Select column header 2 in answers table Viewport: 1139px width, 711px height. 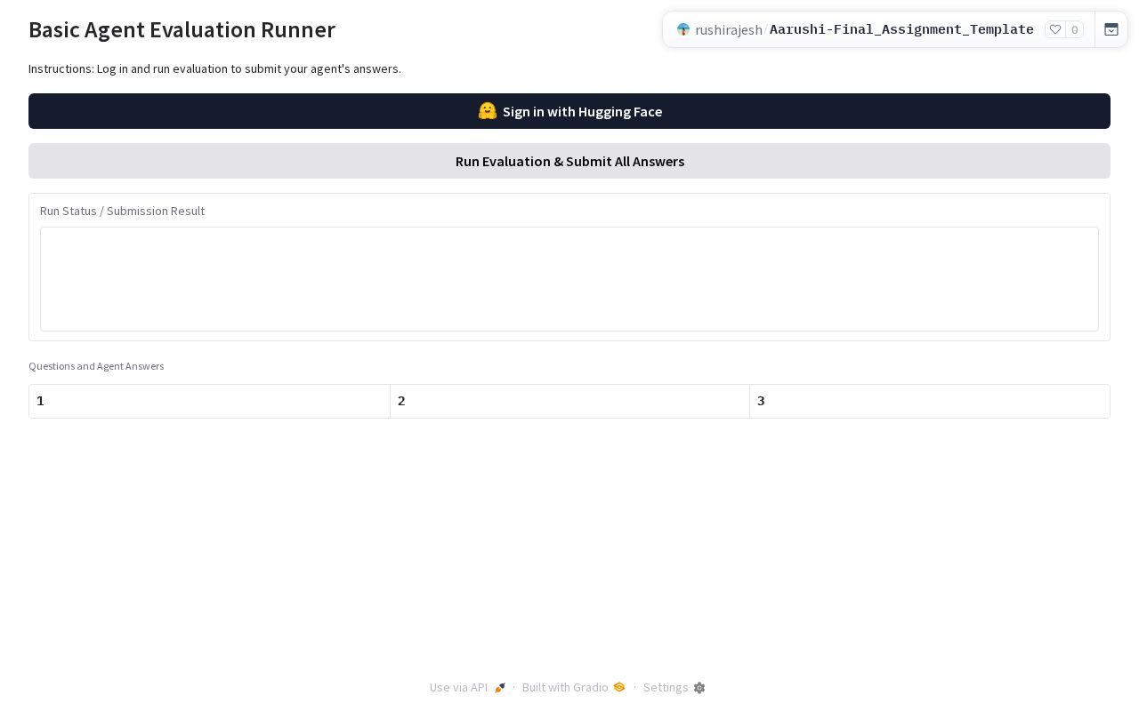coord(569,401)
